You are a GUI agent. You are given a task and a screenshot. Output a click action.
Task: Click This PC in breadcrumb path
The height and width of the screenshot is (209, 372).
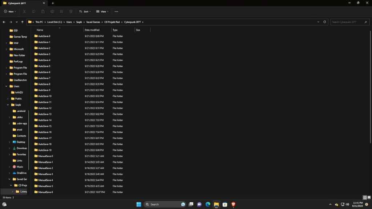(x=39, y=22)
